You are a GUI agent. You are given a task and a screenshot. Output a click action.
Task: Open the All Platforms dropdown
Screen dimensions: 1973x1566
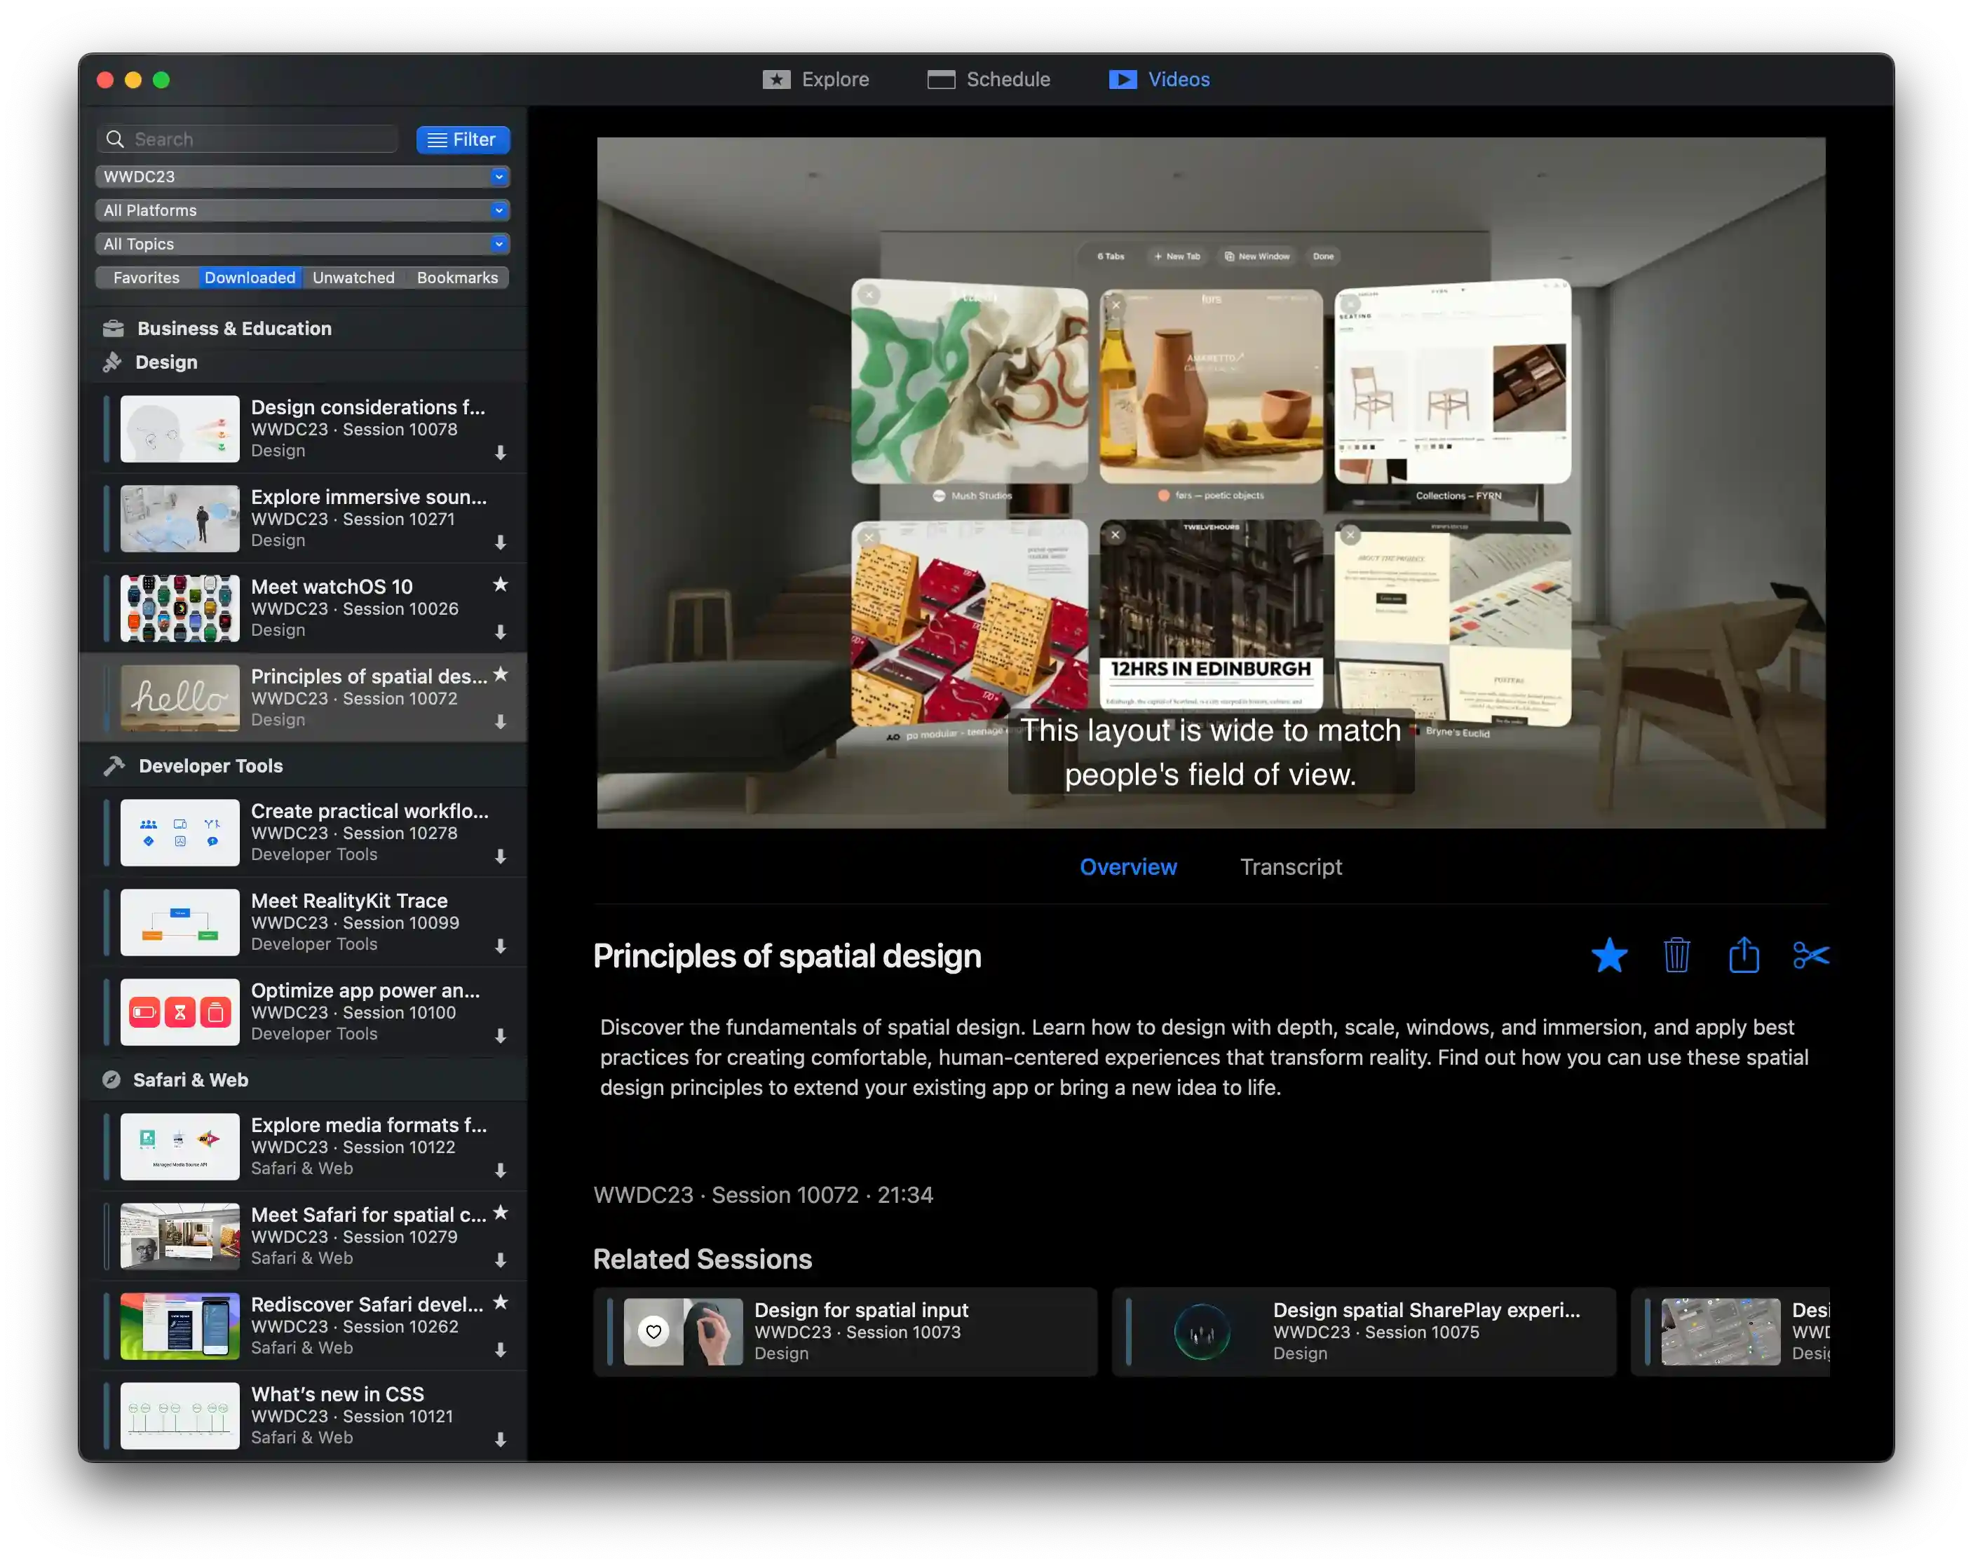(302, 210)
